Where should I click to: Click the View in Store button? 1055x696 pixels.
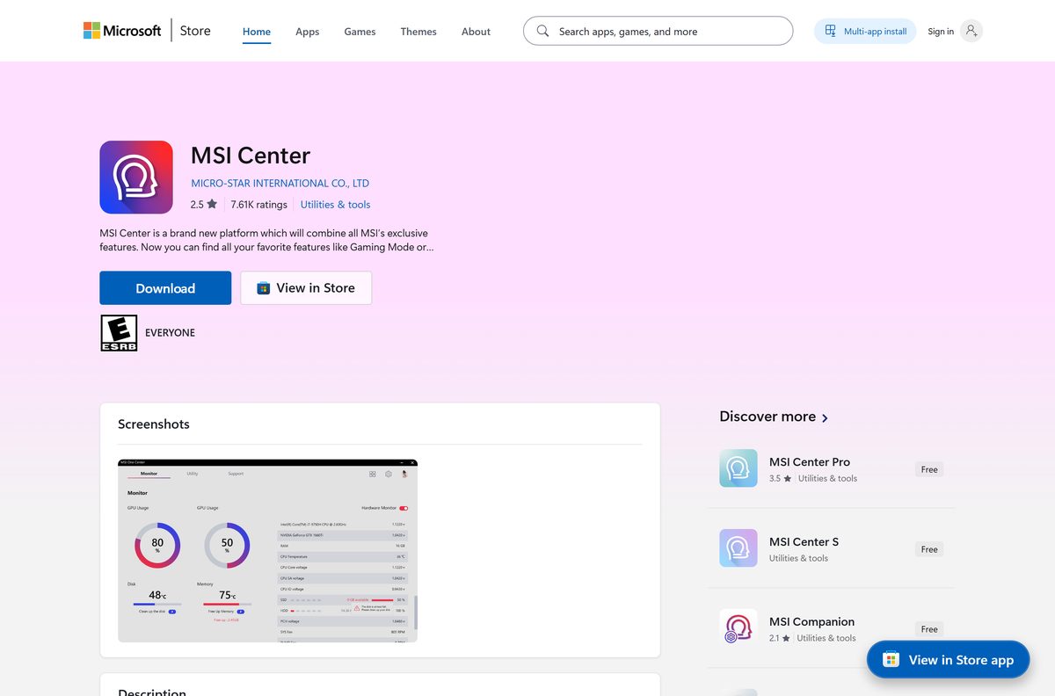(x=306, y=288)
